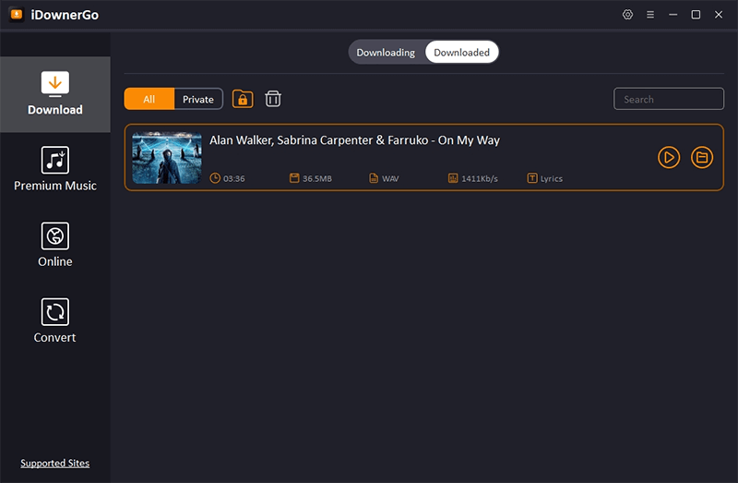Screen dimensions: 738x483
Task: Click the iDownerGo app logo
Action: click(x=16, y=15)
